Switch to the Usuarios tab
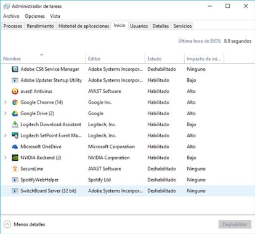255x234 pixels. coord(139,26)
